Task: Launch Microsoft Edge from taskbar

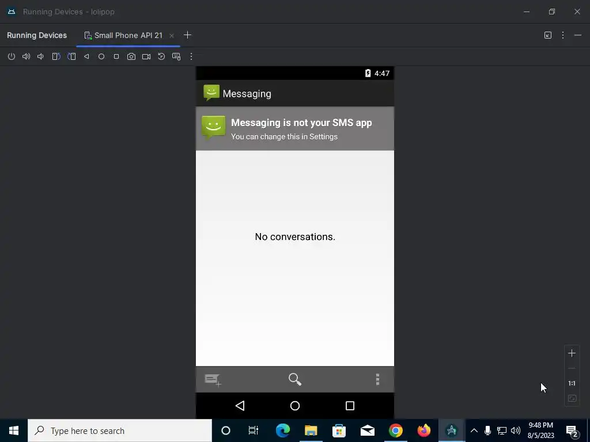Action: click(x=282, y=430)
